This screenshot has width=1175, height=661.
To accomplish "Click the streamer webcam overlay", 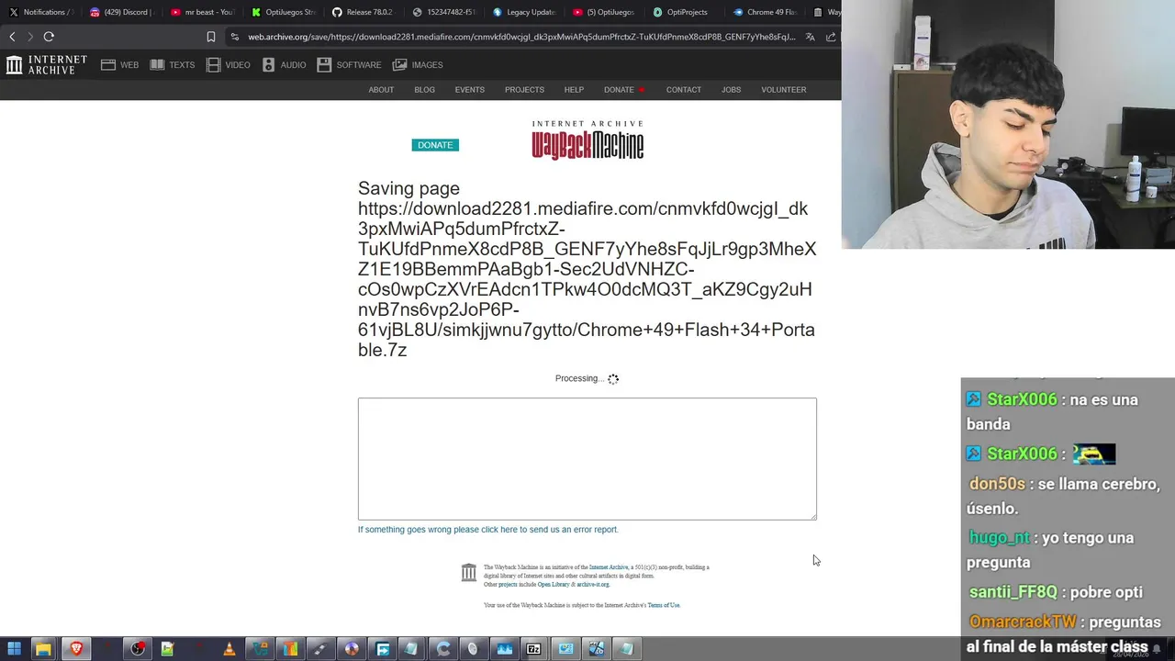I will [1008, 124].
